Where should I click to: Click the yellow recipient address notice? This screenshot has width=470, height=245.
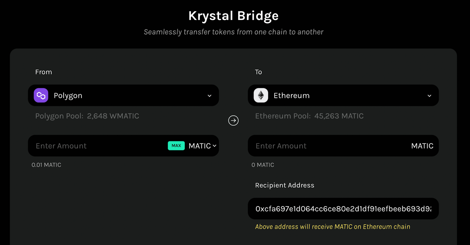[333, 227]
